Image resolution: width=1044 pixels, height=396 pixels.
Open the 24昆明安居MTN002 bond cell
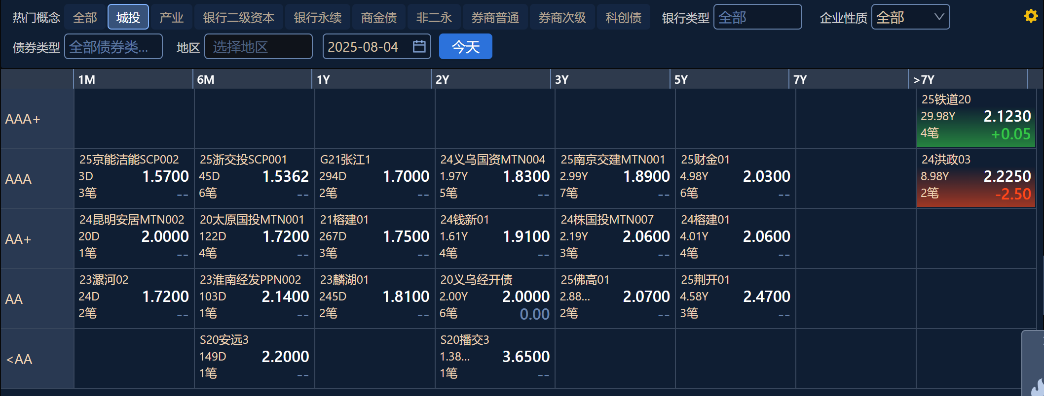134,238
